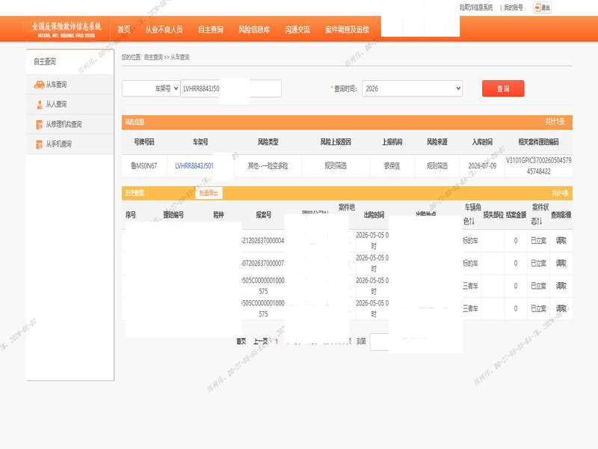Open the 自主查询 navigation menu

click(x=211, y=29)
